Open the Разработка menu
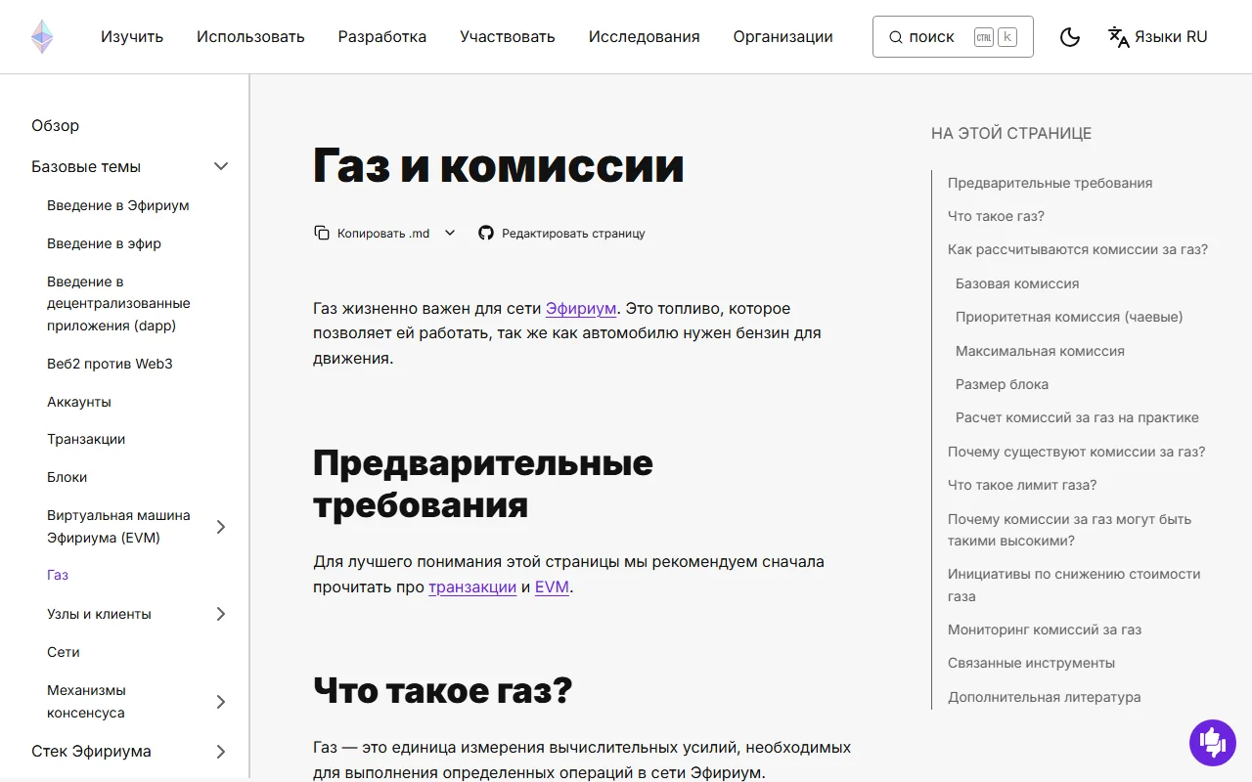 (x=382, y=37)
